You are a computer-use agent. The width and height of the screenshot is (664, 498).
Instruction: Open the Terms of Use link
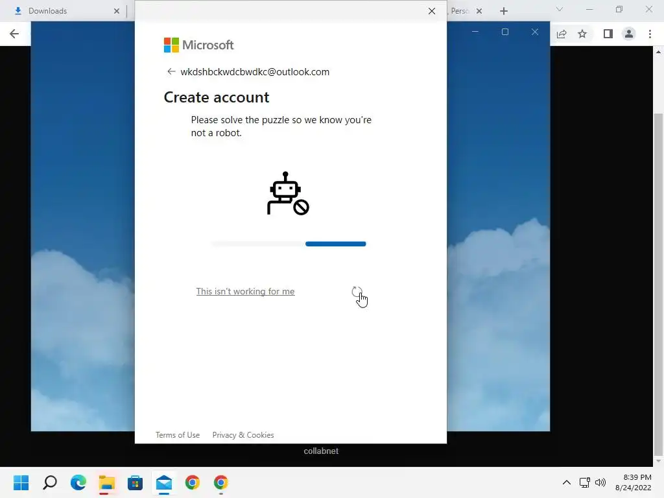tap(178, 435)
